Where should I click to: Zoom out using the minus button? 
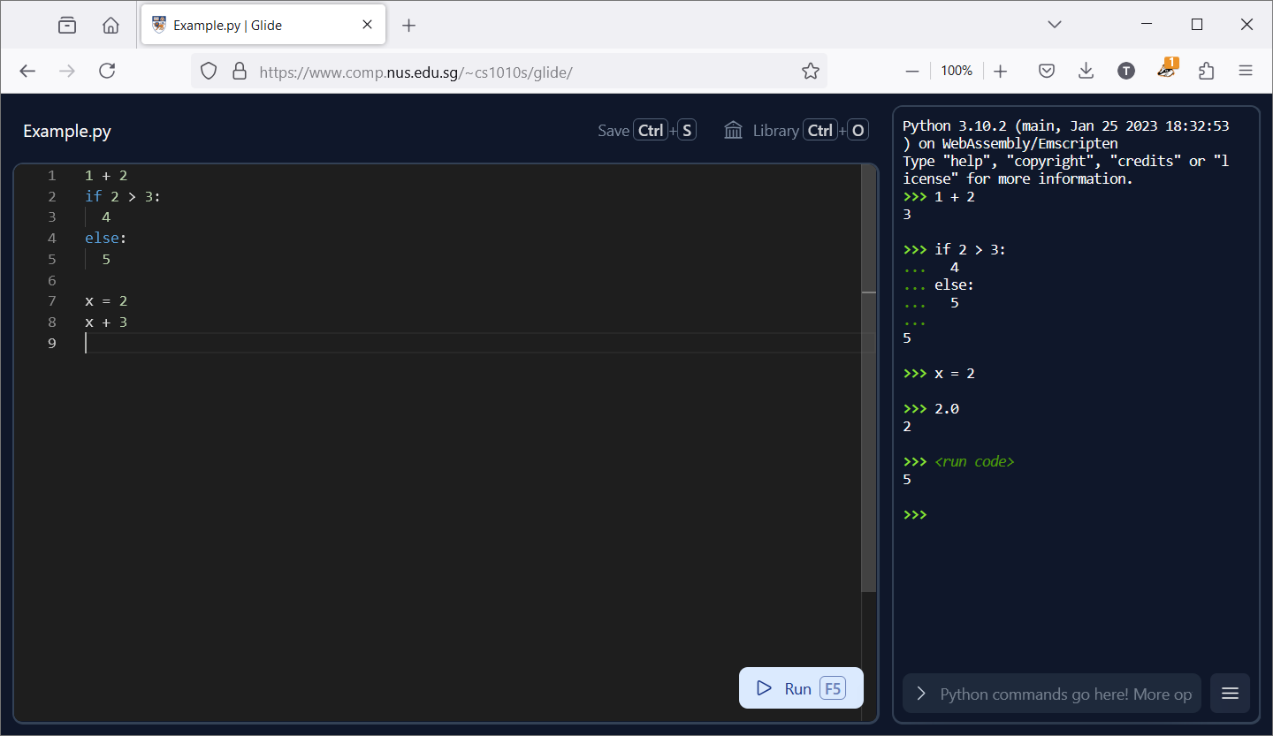pyautogui.click(x=912, y=71)
